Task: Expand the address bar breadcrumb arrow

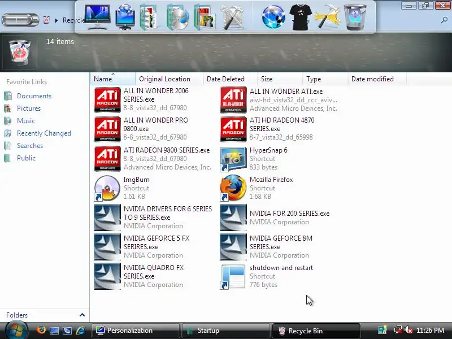Action: pyautogui.click(x=56, y=20)
